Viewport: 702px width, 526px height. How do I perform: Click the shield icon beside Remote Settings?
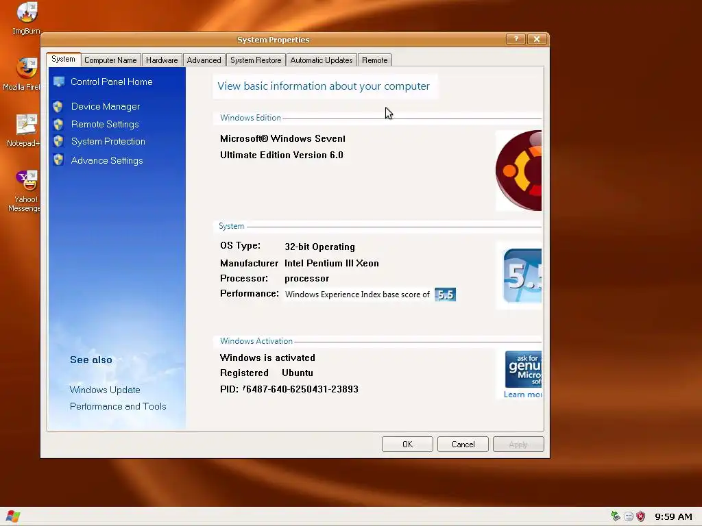click(x=58, y=125)
